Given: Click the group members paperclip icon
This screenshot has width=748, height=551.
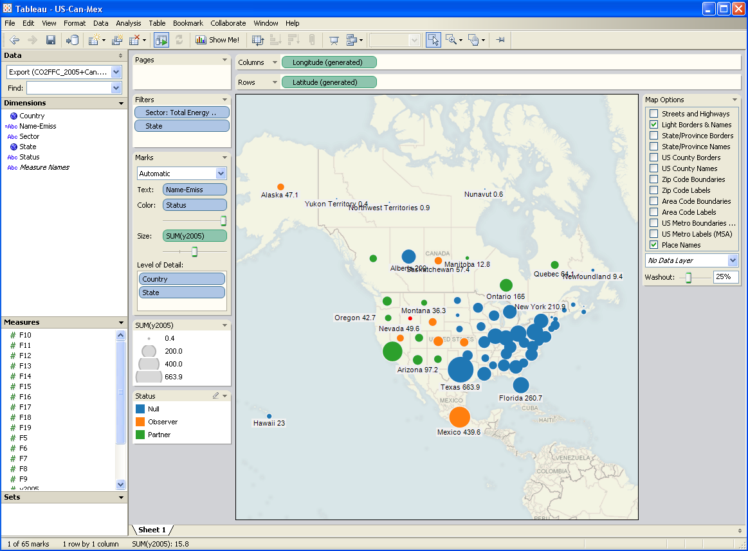Looking at the screenshot, I should (311, 40).
